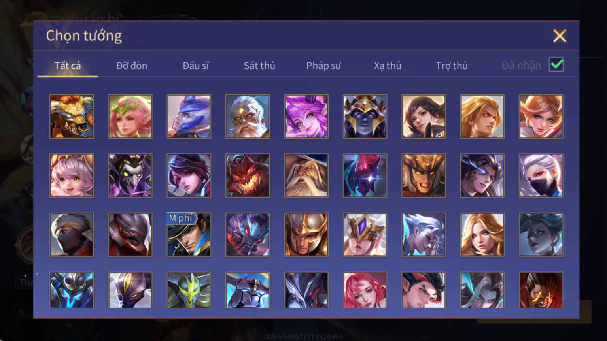View the 'Trợ thủ' tab
This screenshot has width=607, height=341.
click(x=452, y=66)
